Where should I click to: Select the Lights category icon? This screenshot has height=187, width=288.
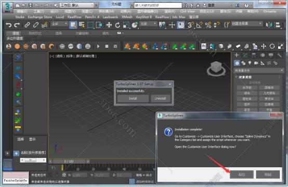(x=250, y=63)
